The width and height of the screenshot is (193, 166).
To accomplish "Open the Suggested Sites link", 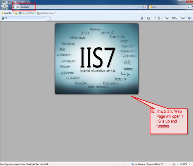I will [26, 13].
